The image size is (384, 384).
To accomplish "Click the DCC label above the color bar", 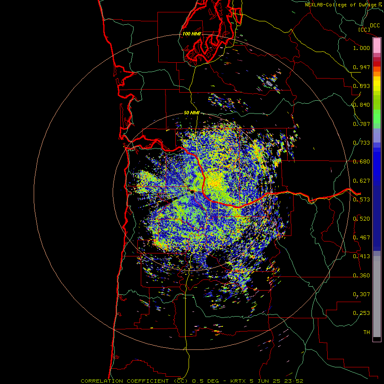I will [375, 26].
